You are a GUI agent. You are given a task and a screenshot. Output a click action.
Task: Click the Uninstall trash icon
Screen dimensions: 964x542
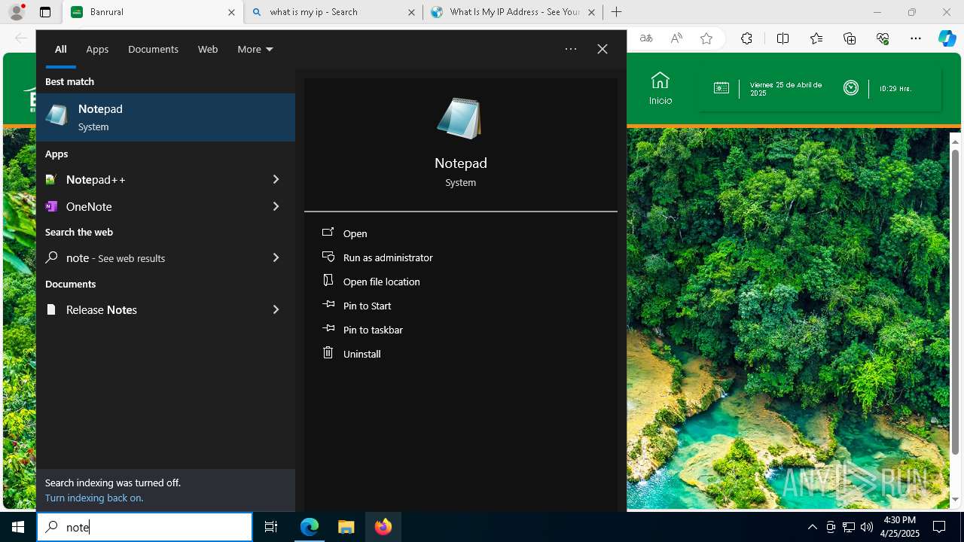coord(328,352)
